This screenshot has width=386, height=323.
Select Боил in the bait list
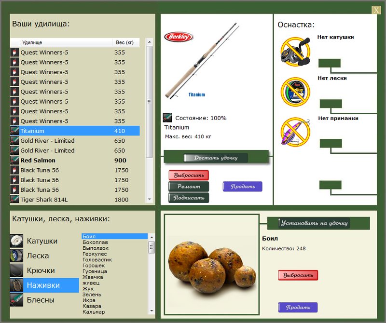click(x=114, y=236)
